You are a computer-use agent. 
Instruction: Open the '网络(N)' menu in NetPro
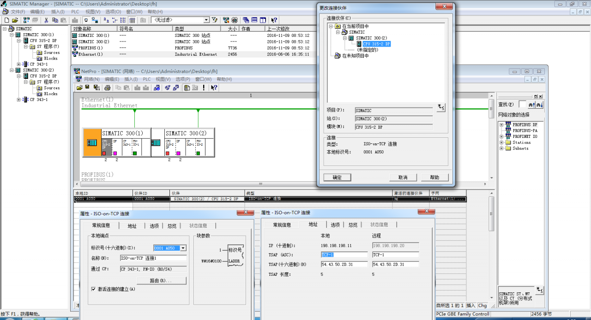[92, 79]
